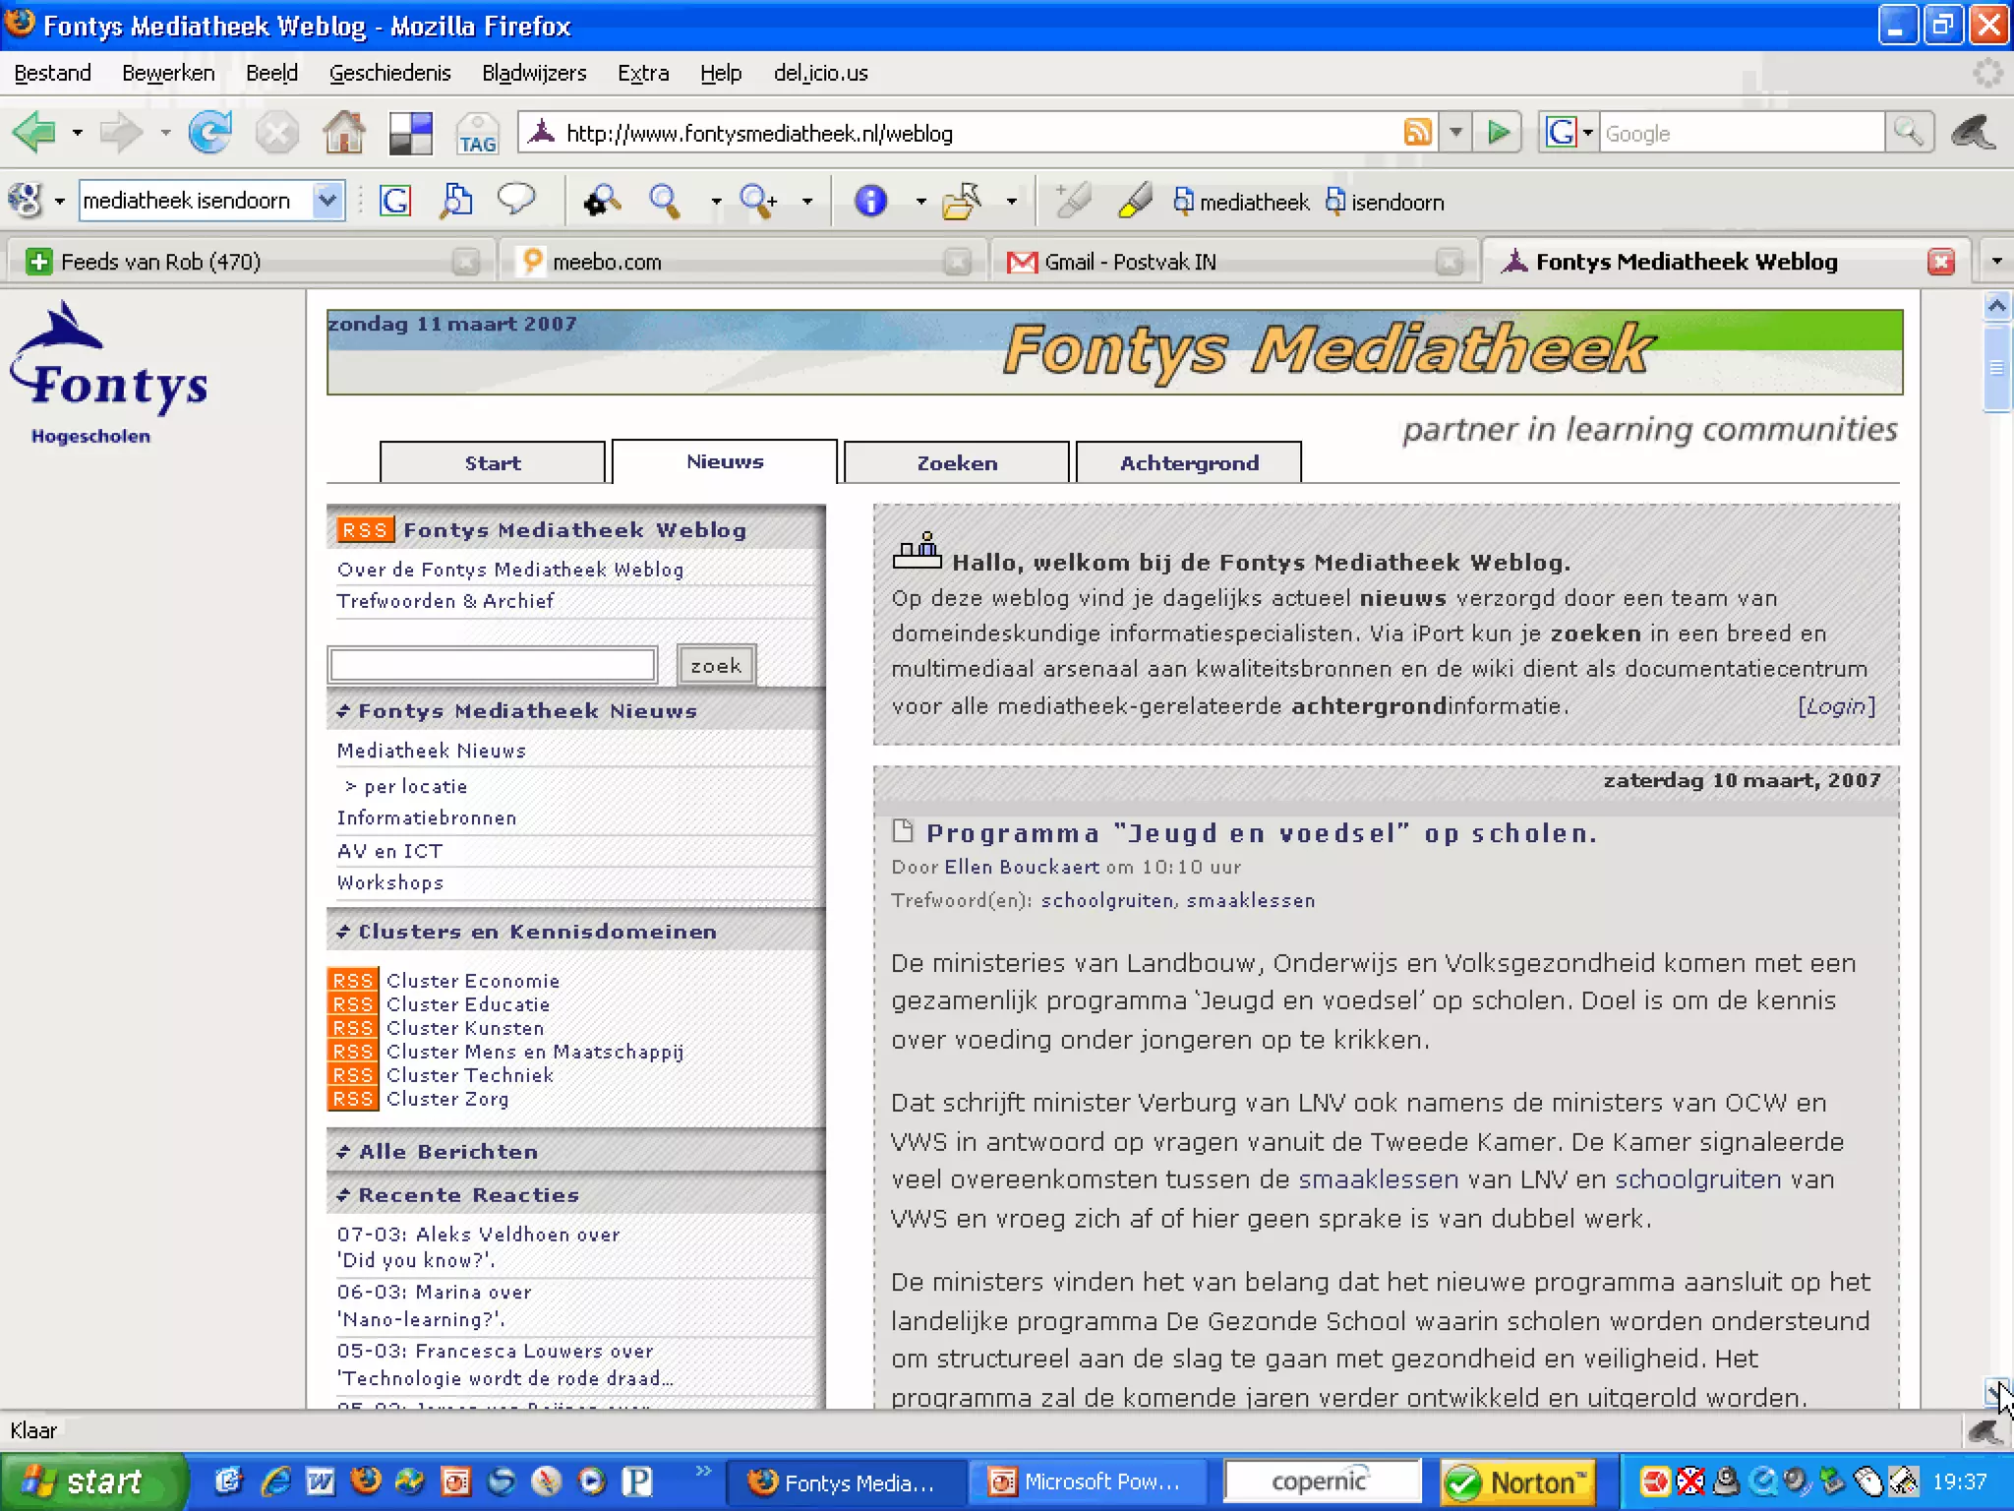Click the RSS feed icon in address bar

pos(1417,132)
